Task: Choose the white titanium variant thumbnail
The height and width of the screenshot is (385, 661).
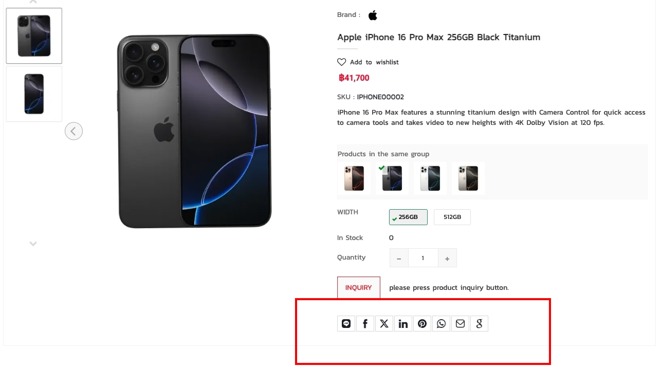Action: [x=430, y=178]
